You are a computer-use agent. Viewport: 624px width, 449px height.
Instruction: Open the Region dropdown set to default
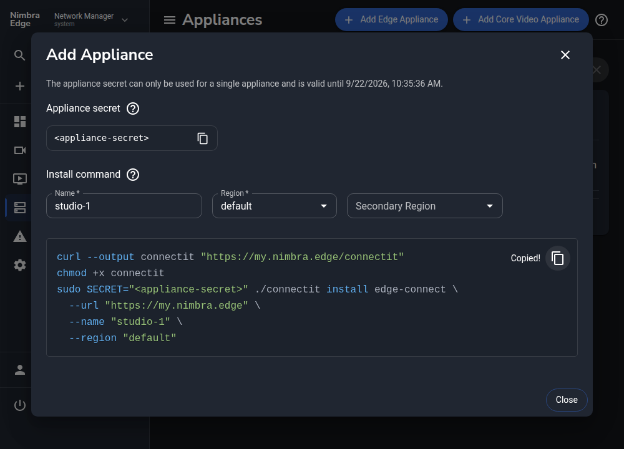pos(275,206)
